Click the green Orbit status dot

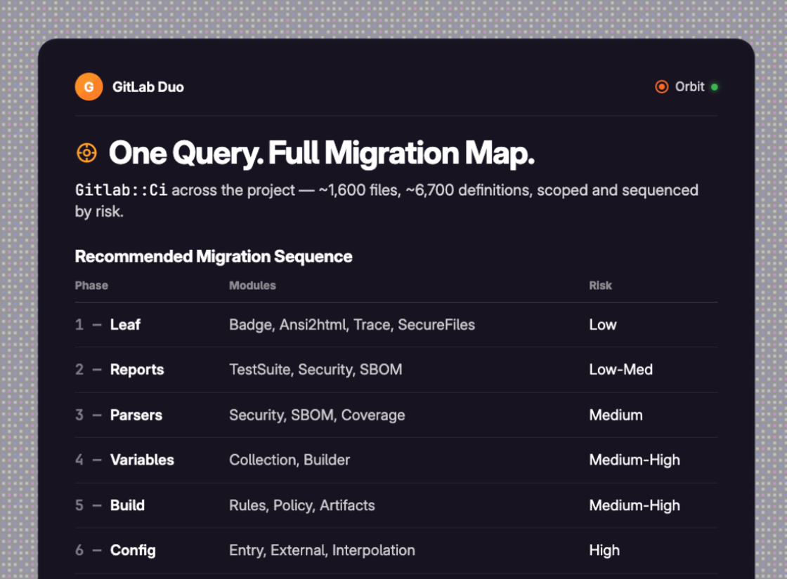click(714, 87)
